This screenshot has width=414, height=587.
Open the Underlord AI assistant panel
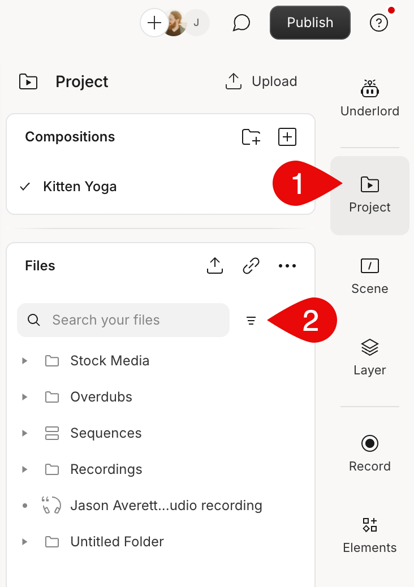(369, 98)
